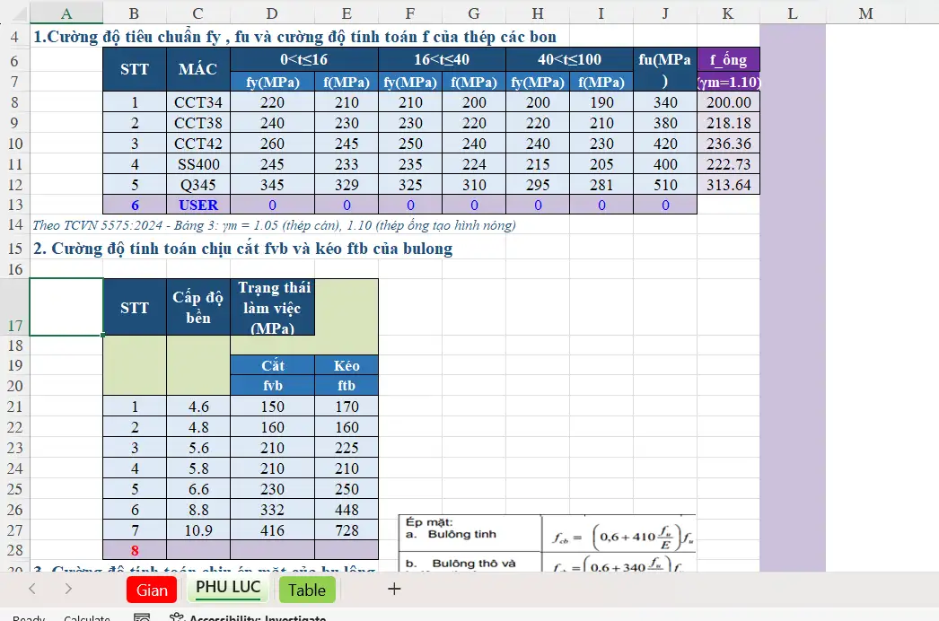The image size is (939, 621).
Task: Click the fu(MPa) column header cell
Action: [664, 67]
